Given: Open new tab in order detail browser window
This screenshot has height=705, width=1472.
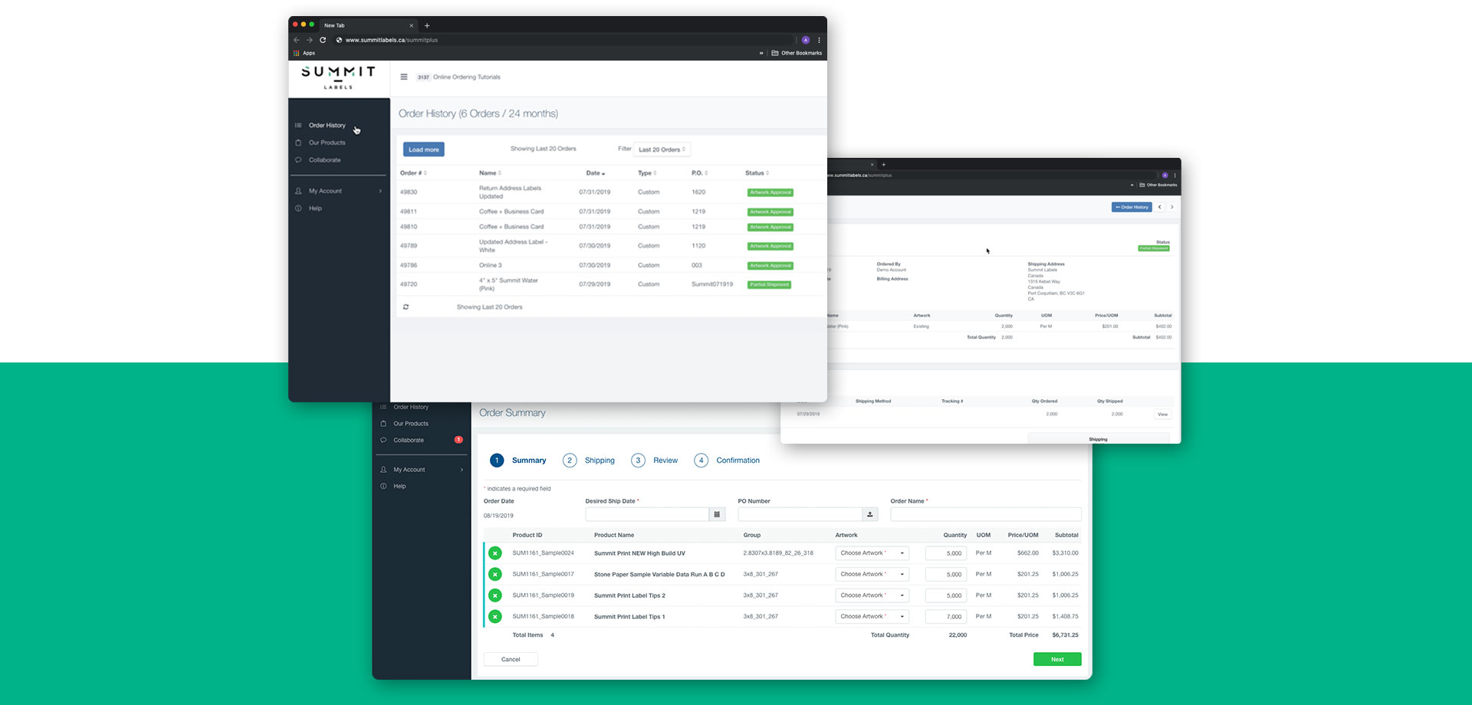Looking at the screenshot, I should [883, 164].
